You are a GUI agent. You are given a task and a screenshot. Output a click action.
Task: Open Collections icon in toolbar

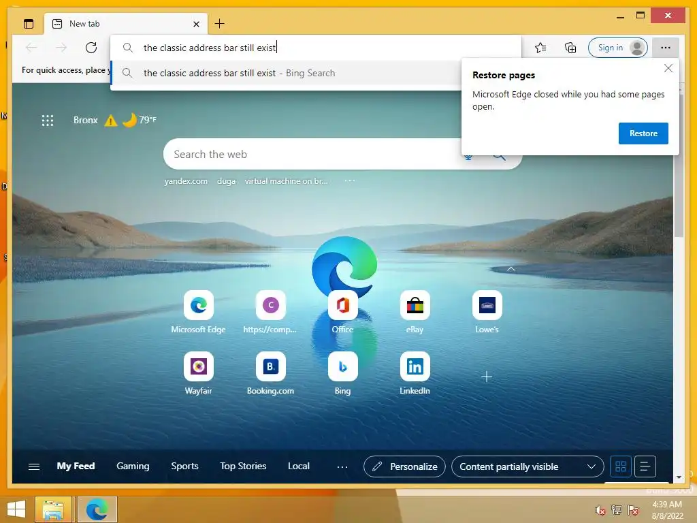click(x=570, y=48)
